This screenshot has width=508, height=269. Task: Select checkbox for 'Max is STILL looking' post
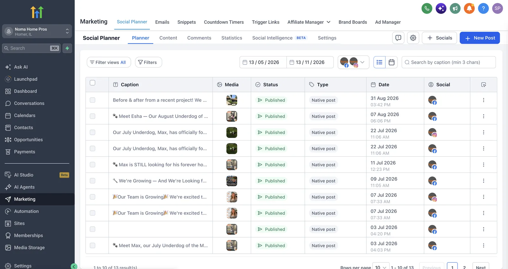[92, 165]
